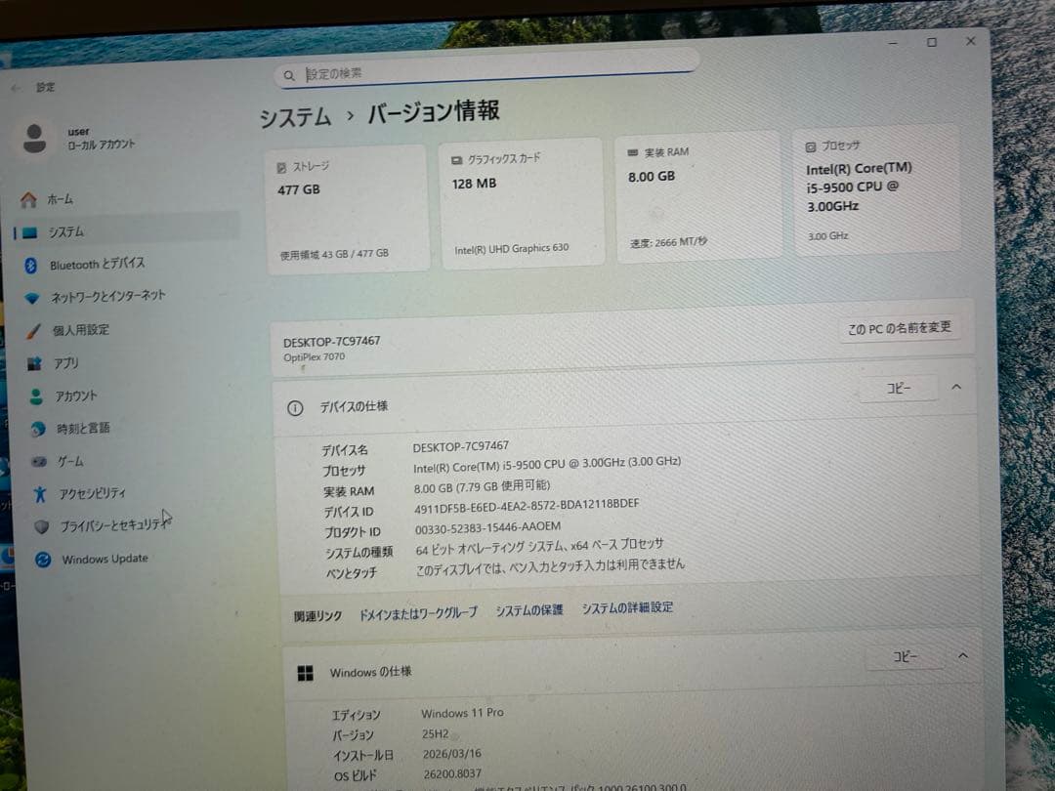The height and width of the screenshot is (791, 1055).
Task: Click device name DESKTOP-7C97467 value in specs
Action: click(x=461, y=446)
